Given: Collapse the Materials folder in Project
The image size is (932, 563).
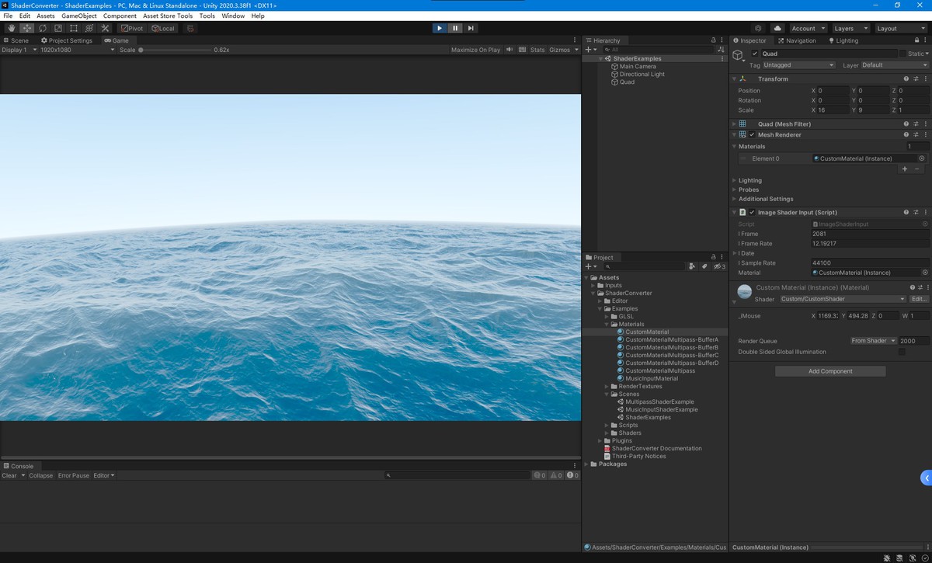Looking at the screenshot, I should pos(607,324).
